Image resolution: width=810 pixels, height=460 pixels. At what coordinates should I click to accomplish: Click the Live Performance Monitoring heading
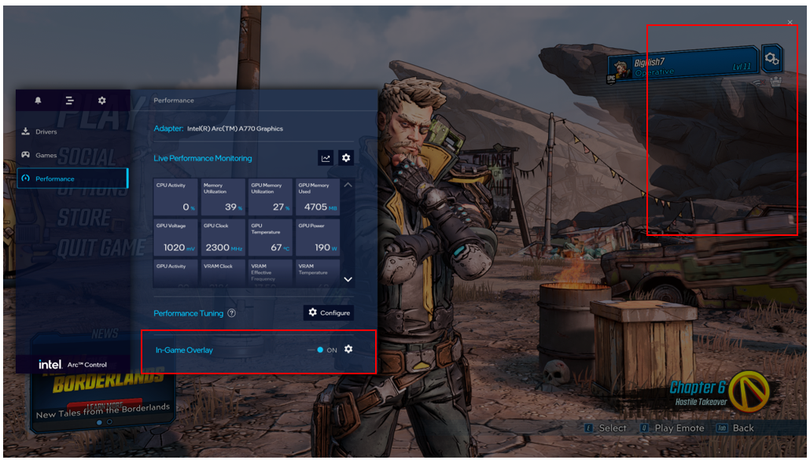point(203,158)
